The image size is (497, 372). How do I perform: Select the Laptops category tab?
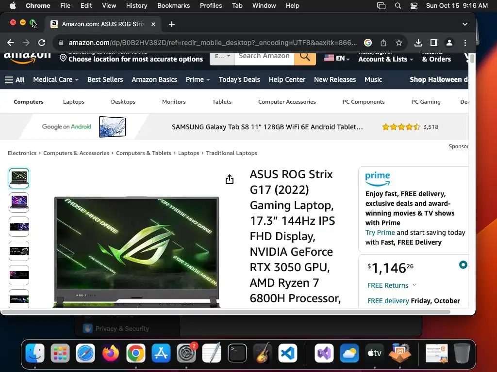tap(74, 102)
